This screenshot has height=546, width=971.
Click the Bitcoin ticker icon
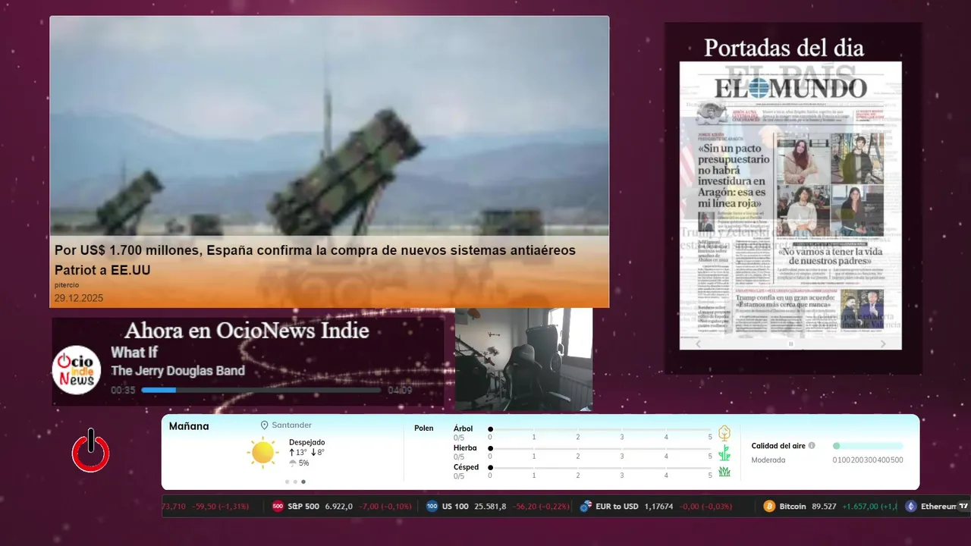click(x=769, y=507)
